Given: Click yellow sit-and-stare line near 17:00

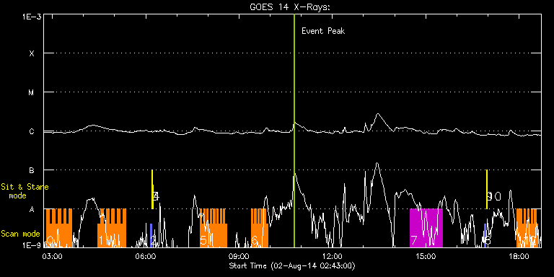Looking at the screenshot, I should (x=486, y=190).
